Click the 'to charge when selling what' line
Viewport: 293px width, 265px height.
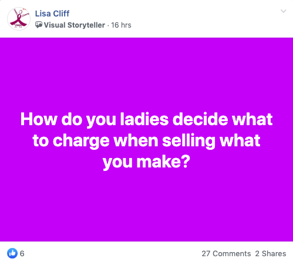pos(146,140)
